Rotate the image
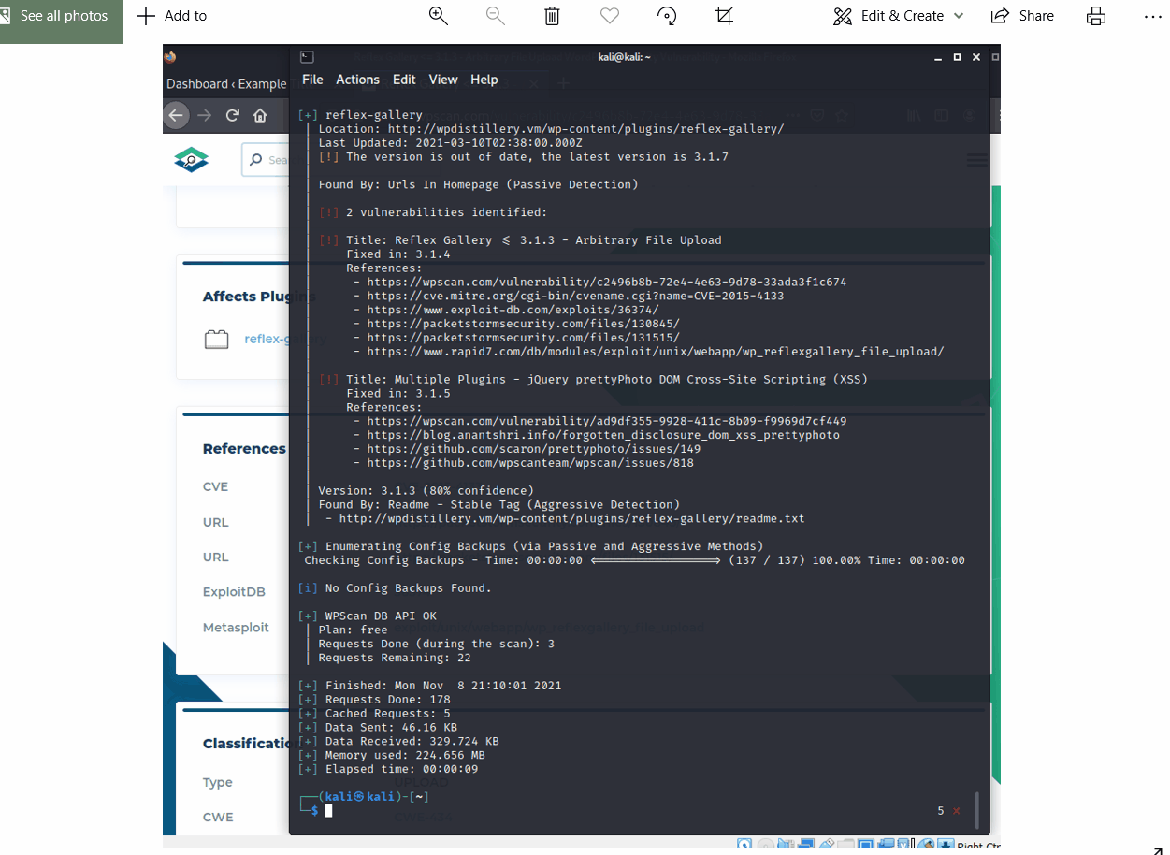The image size is (1170, 855). 667,16
